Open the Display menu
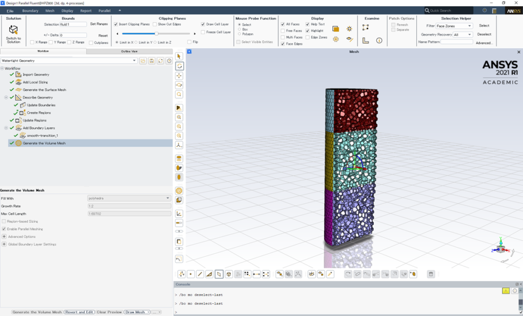This screenshot has width=523, height=316. pos(67,11)
